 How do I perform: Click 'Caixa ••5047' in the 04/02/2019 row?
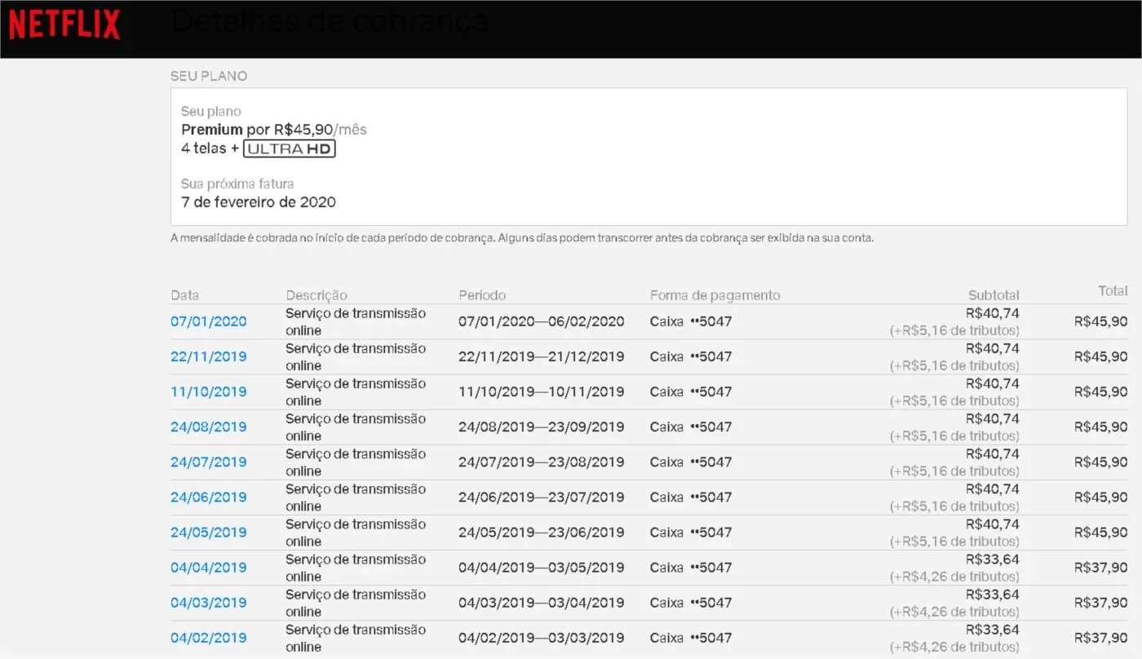coord(691,637)
